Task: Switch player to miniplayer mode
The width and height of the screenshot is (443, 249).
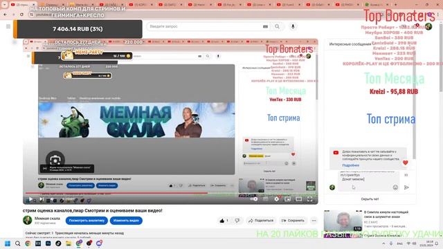Action: (x=288, y=199)
